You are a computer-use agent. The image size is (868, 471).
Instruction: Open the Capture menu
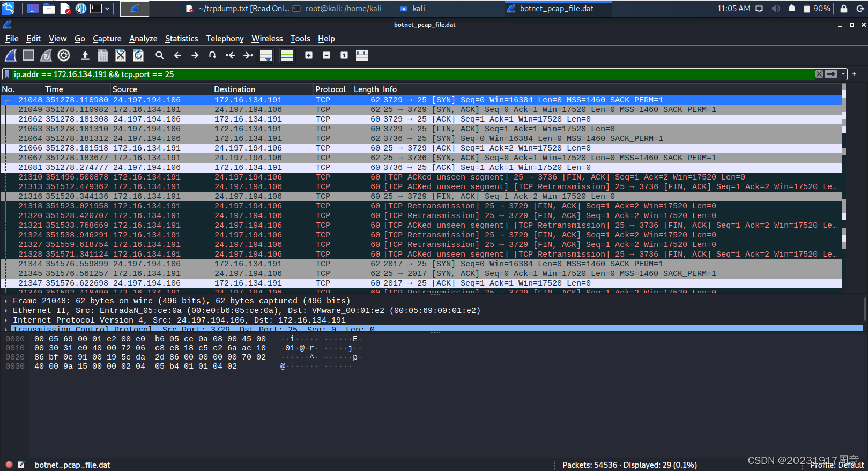tap(107, 39)
